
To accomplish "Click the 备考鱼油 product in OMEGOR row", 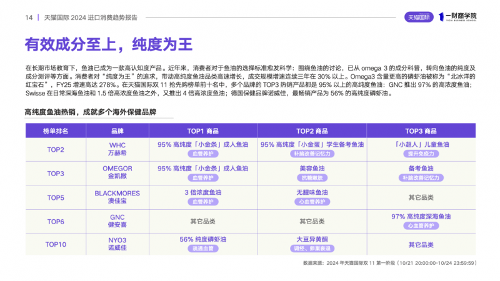I will pos(421,169).
